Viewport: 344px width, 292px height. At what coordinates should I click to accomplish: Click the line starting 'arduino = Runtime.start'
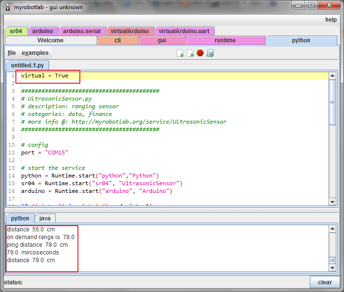(97, 191)
